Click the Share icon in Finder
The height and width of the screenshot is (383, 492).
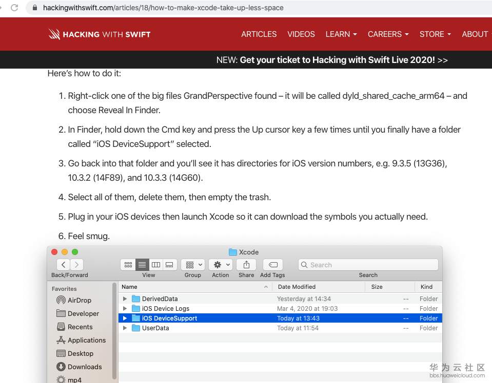pyautogui.click(x=246, y=265)
